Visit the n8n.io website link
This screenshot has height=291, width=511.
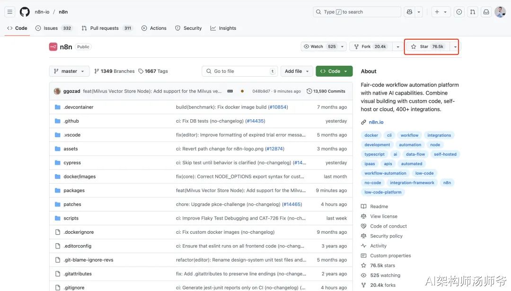[376, 122]
